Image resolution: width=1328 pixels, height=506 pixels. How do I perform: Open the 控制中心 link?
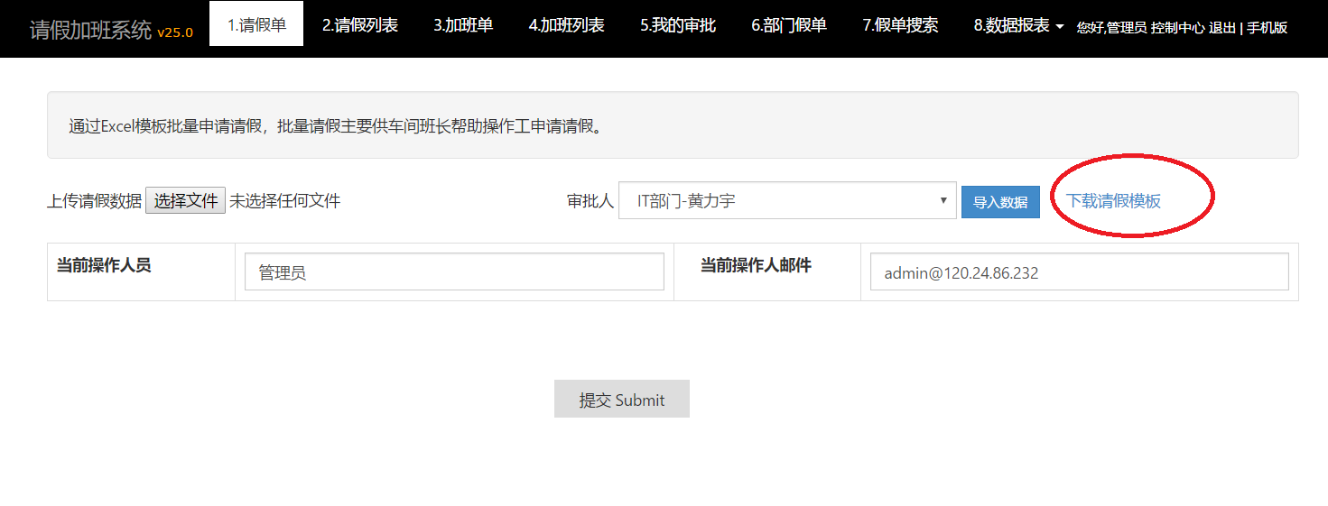point(1177,28)
